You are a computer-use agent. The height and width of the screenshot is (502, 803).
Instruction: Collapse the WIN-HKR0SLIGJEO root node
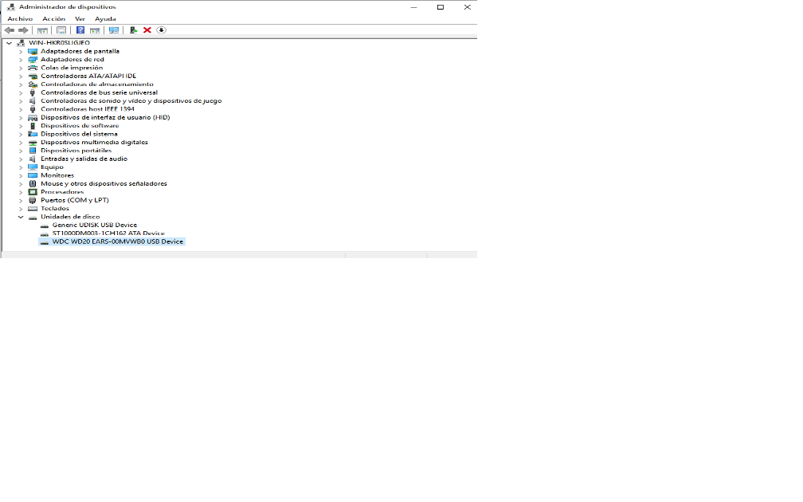(x=10, y=43)
